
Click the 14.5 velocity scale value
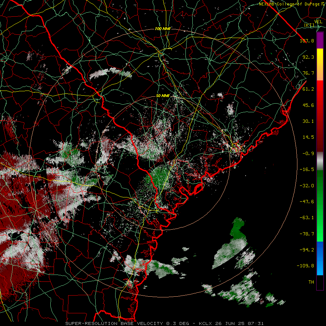(x=308, y=137)
